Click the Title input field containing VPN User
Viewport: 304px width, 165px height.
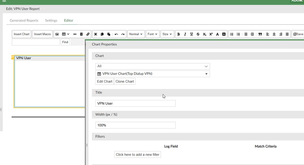click(x=135, y=103)
